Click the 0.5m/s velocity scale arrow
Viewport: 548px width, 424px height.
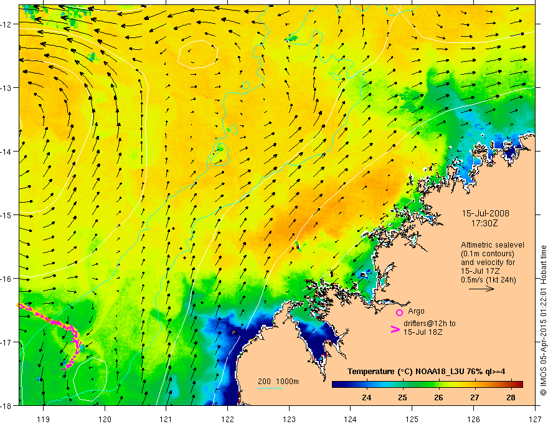tap(481, 289)
